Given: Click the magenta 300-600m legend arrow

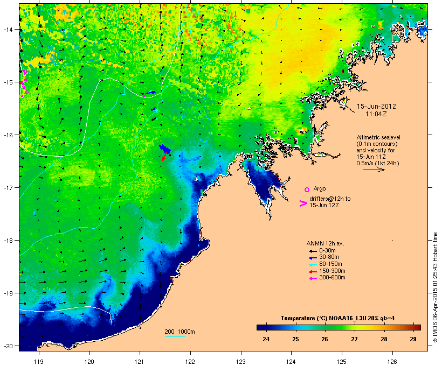Looking at the screenshot, I should 313,278.
